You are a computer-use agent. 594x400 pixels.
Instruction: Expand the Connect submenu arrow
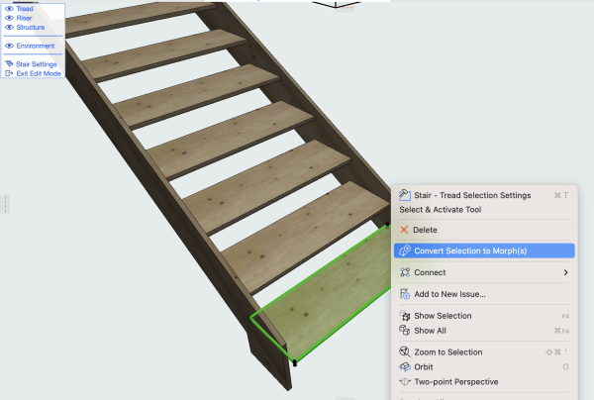[x=565, y=272]
